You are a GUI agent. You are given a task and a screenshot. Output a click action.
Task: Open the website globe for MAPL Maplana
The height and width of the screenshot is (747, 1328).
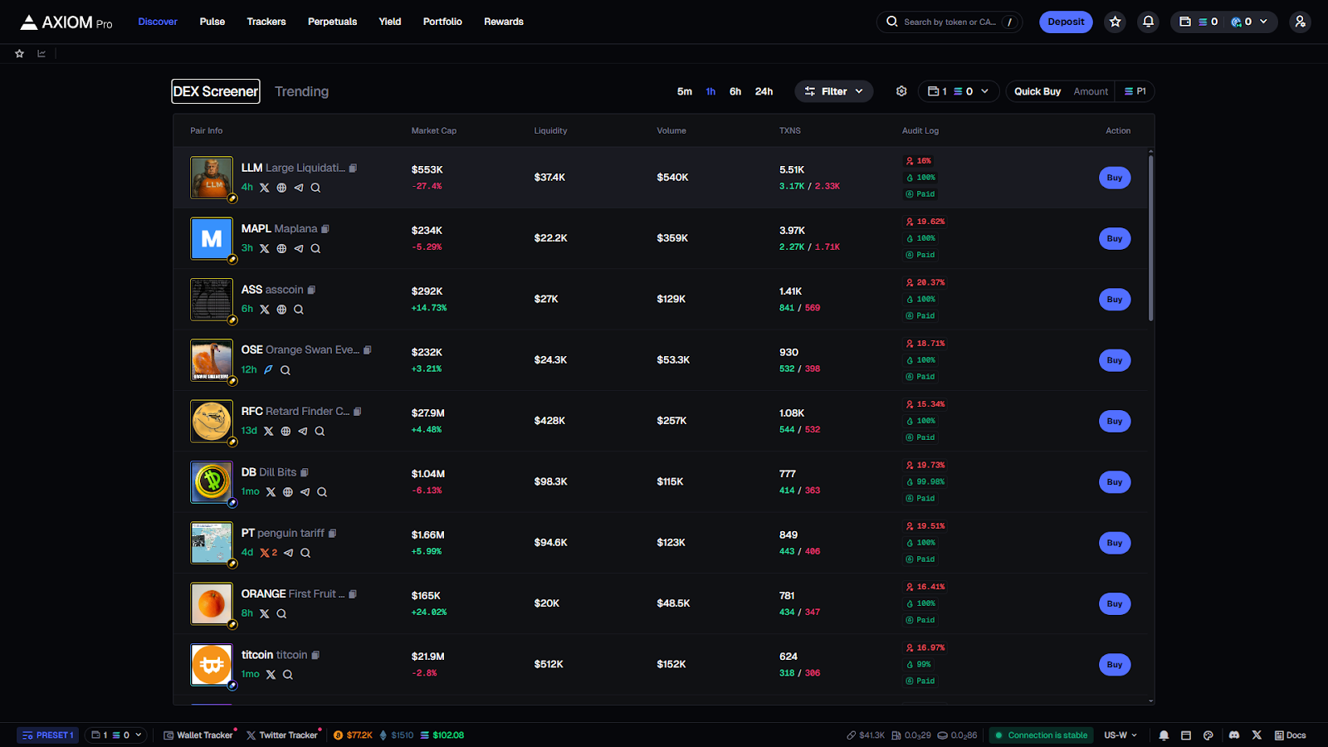[281, 248]
